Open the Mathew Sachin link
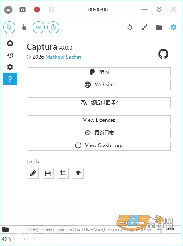 (63, 57)
